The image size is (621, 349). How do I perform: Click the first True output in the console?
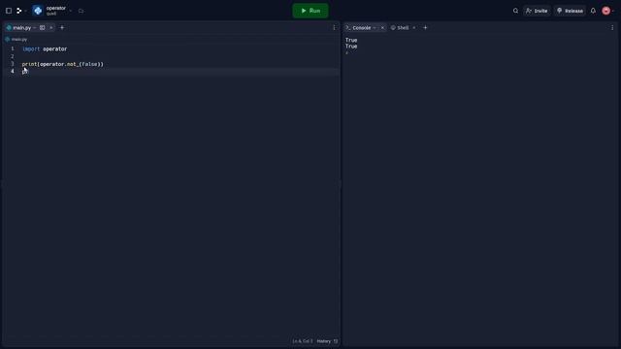pyautogui.click(x=351, y=40)
